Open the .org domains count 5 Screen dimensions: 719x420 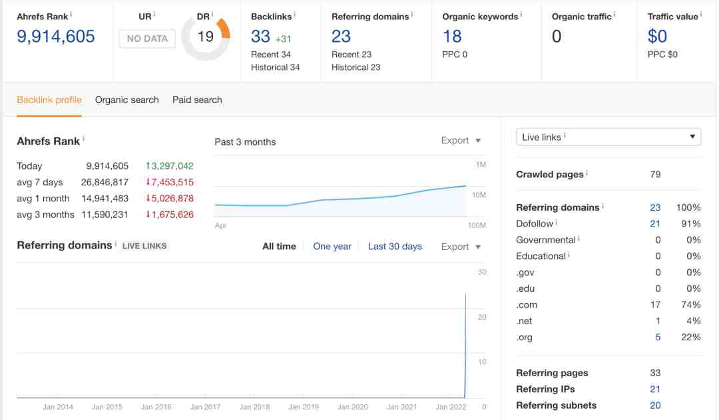(658, 337)
